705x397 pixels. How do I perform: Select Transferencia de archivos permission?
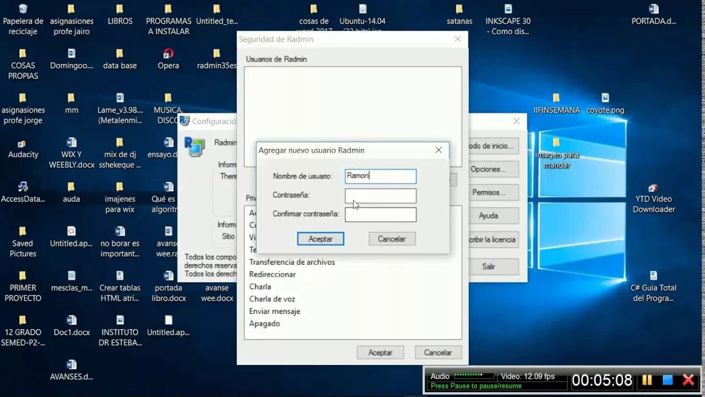click(292, 262)
